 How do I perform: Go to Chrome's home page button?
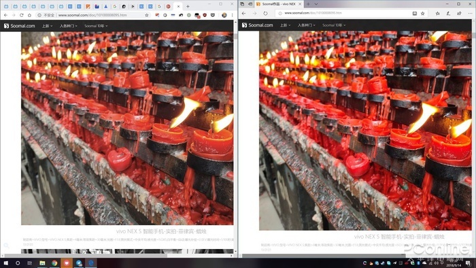tap(29, 15)
